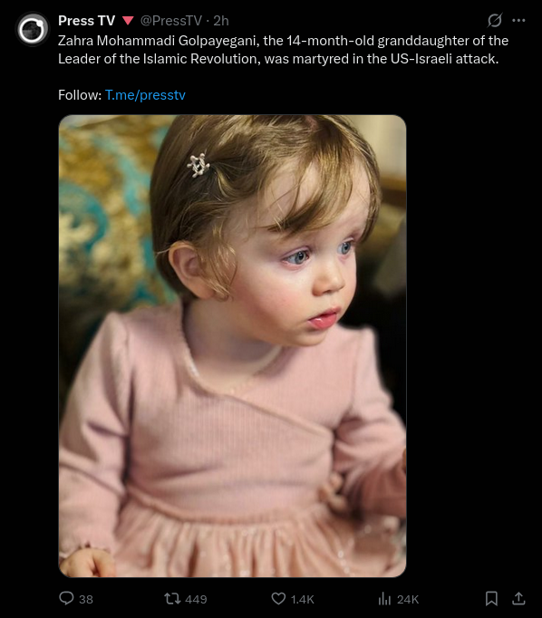Screen dimensions: 542x618
Task: Click the 1.4K likes count
Action: (303, 600)
